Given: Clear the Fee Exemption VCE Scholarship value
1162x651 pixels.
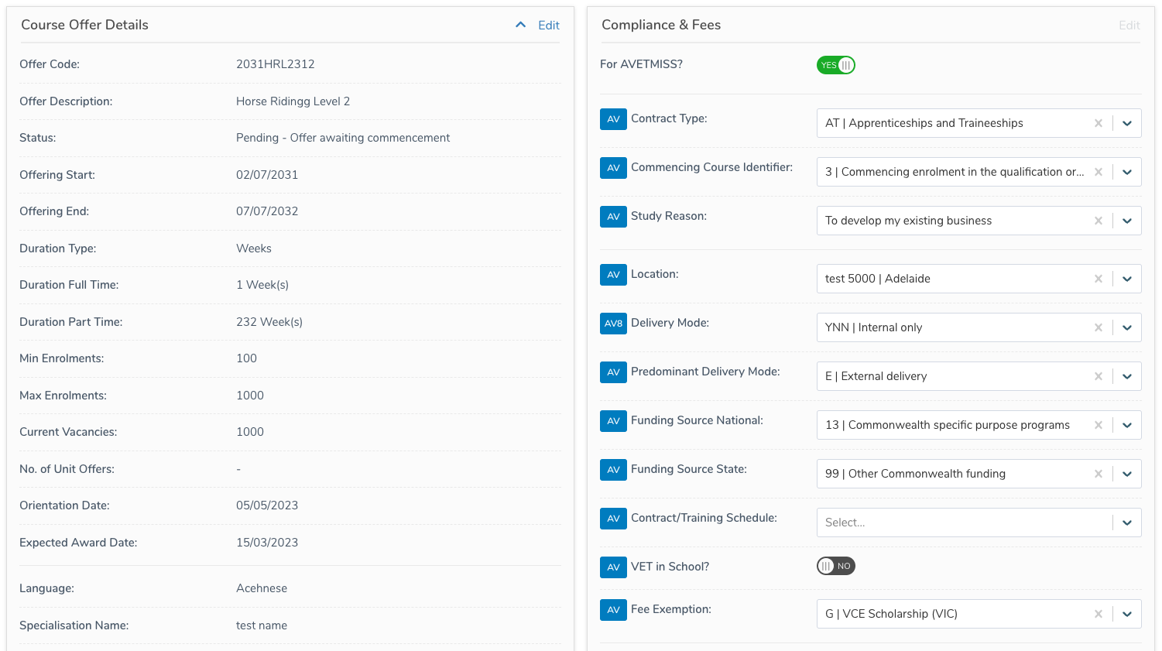Looking at the screenshot, I should [x=1098, y=614].
